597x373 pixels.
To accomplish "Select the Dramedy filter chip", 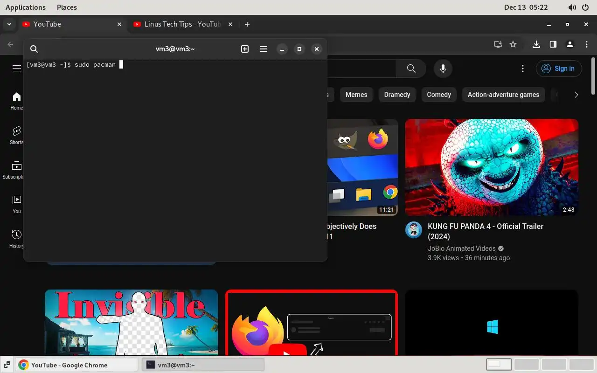I will (397, 95).
